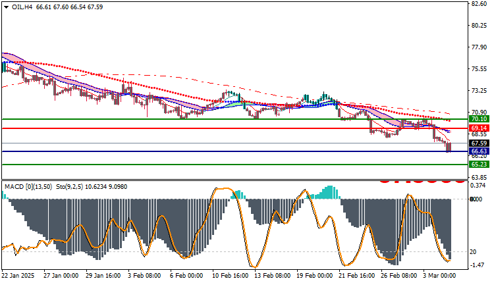This screenshot has height=283, width=494.
Task: Select the Sto(9,2,5) indicator label
Action: [x=69, y=187]
